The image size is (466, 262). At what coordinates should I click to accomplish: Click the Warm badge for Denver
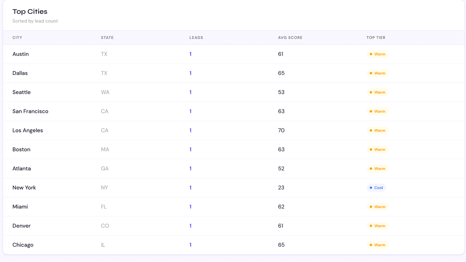[x=377, y=226]
